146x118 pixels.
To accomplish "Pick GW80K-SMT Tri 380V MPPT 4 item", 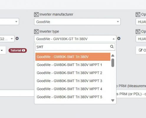I will 73,89.
